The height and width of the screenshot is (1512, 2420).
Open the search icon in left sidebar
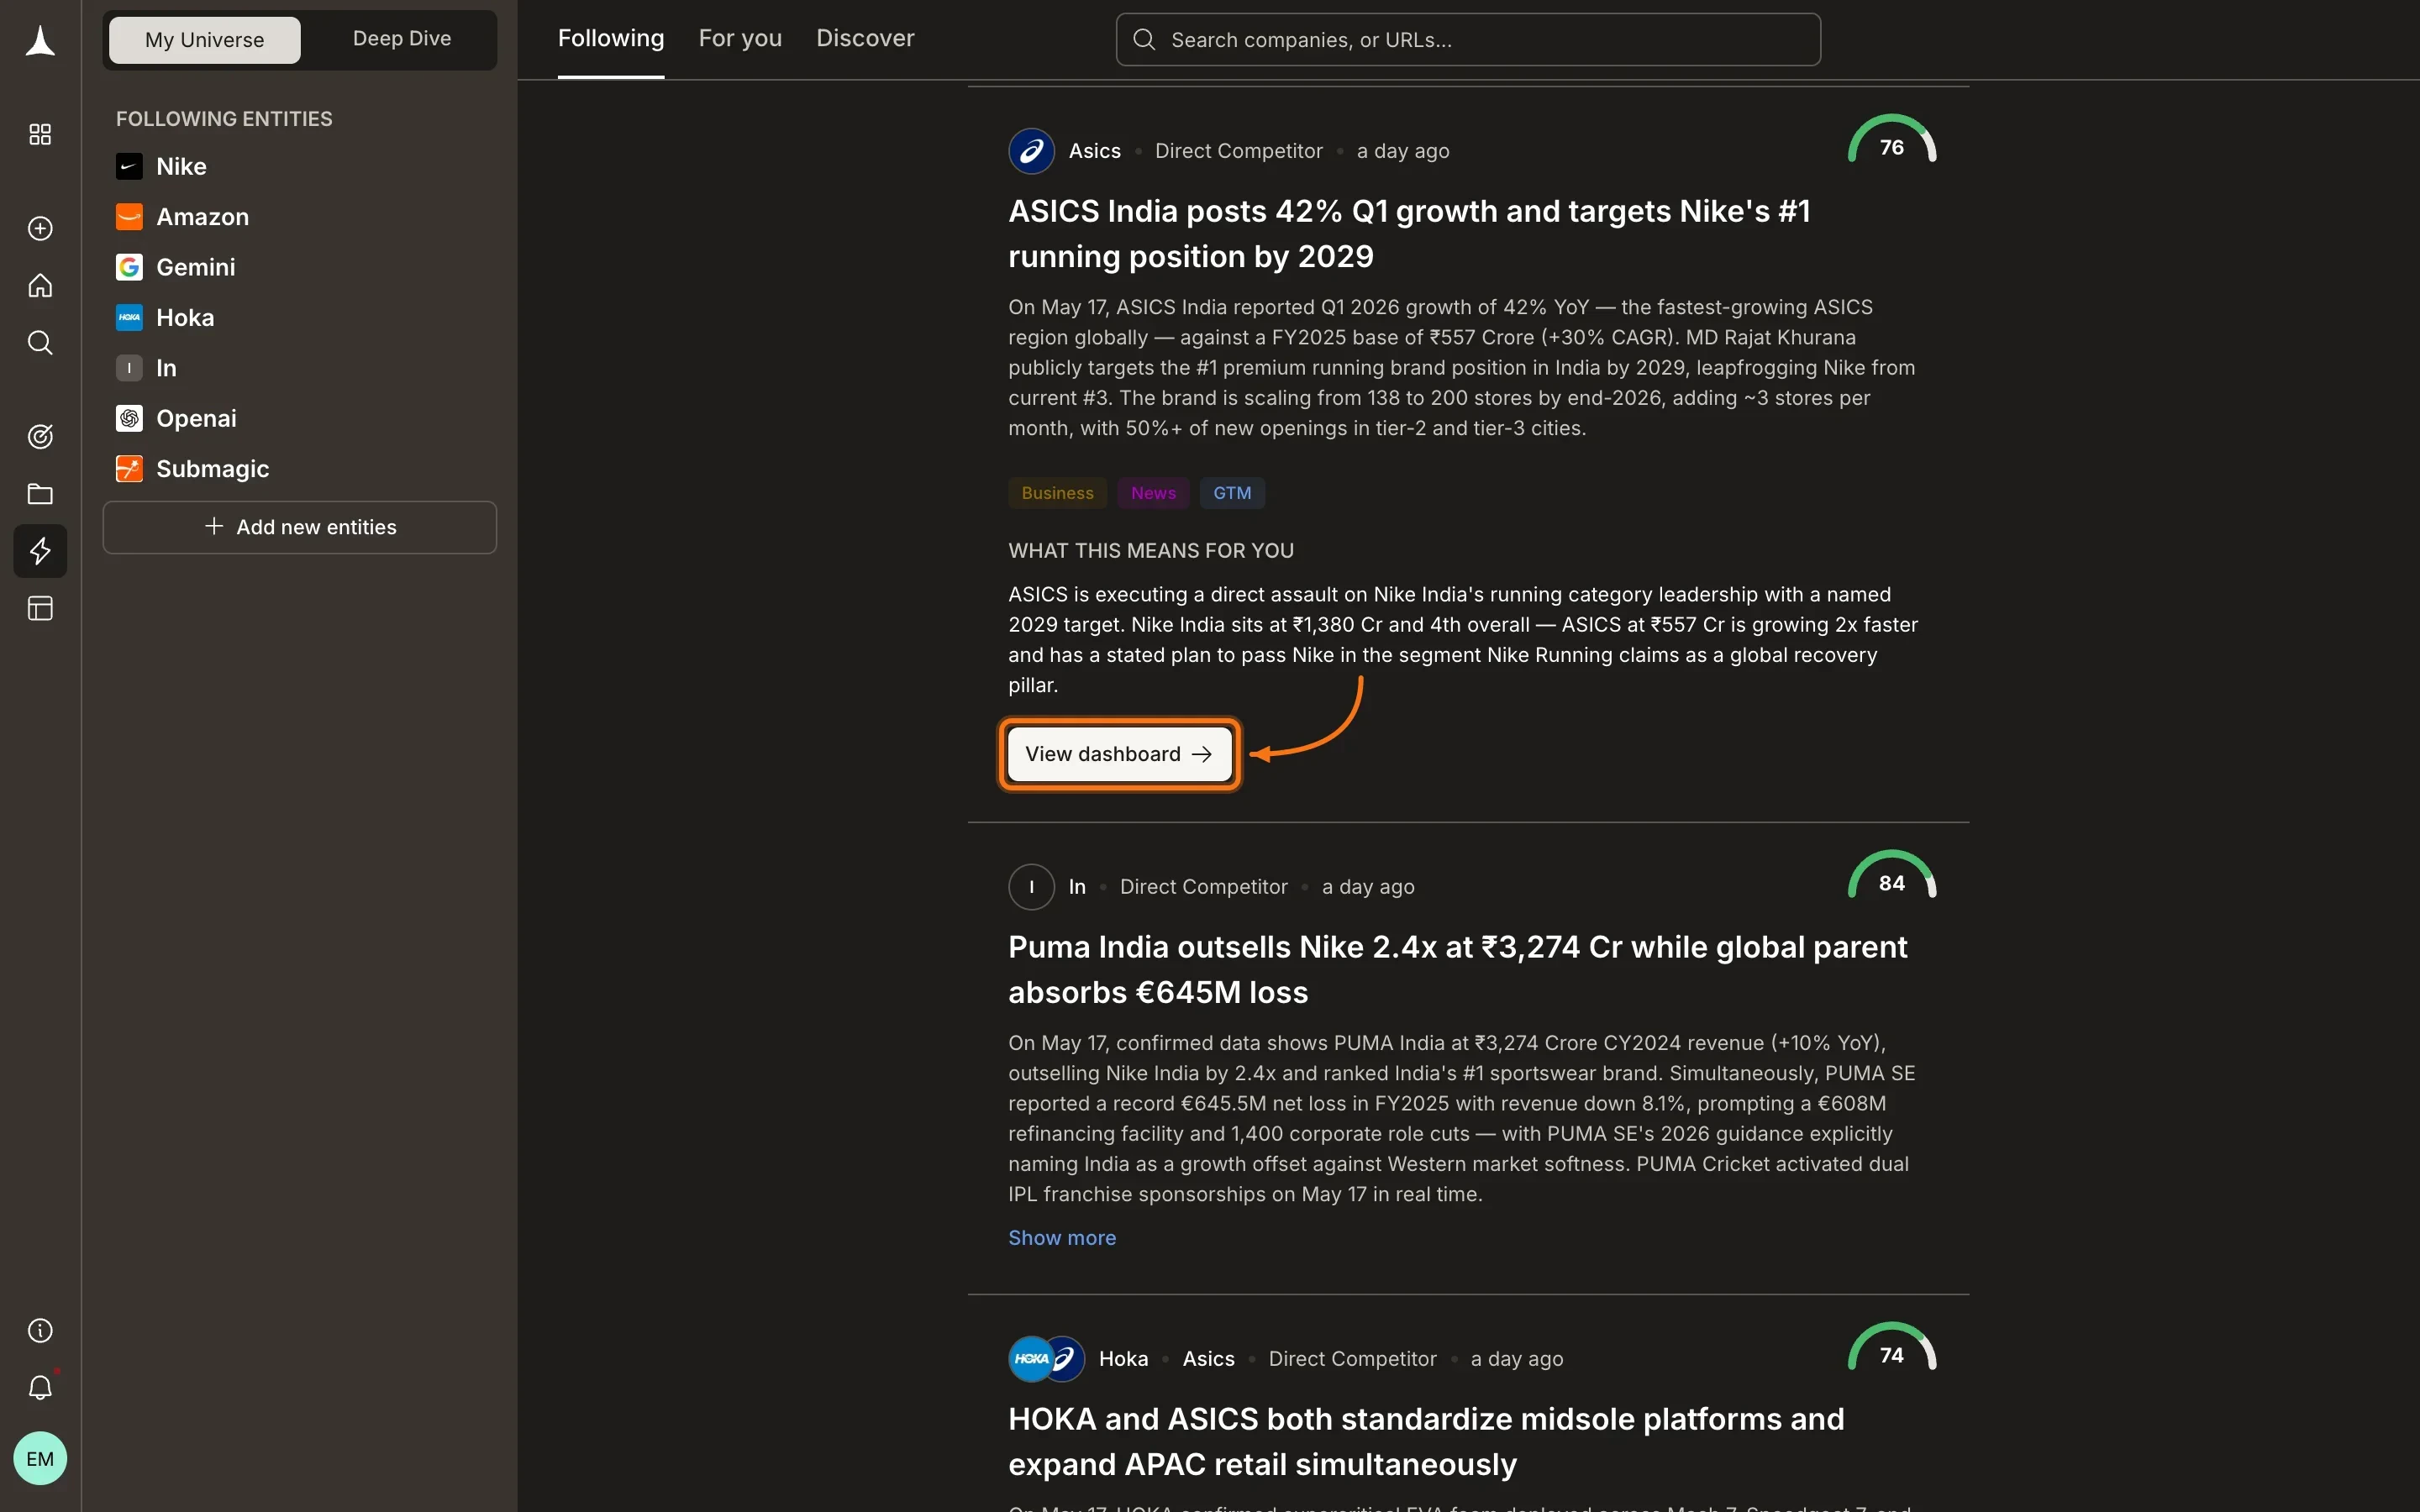point(40,343)
